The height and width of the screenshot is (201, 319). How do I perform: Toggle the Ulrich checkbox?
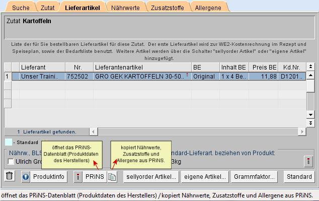pyautogui.click(x=11, y=162)
